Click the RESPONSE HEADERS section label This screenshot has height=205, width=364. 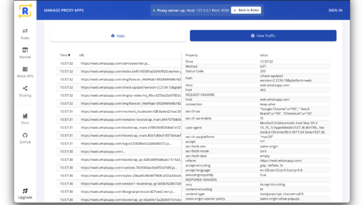(x=201, y=180)
